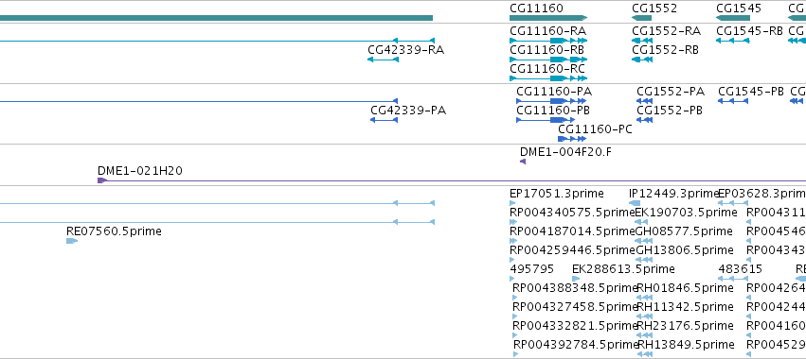Image resolution: width=806 pixels, height=359 pixels.
Task: Select the DME1-021H20 purple start arrow
Action: point(102,180)
